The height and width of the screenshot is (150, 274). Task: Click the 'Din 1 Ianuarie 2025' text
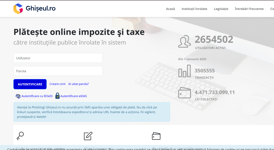(x=192, y=59)
